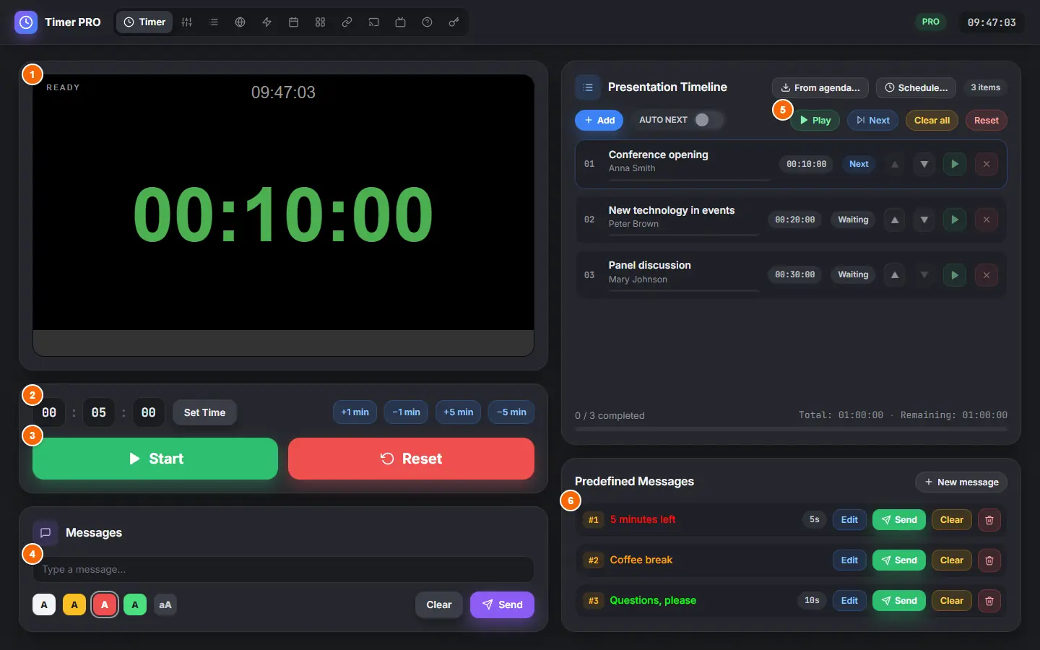The width and height of the screenshot is (1040, 650).
Task: Play the 'Panel discussion' item
Action: (x=955, y=275)
